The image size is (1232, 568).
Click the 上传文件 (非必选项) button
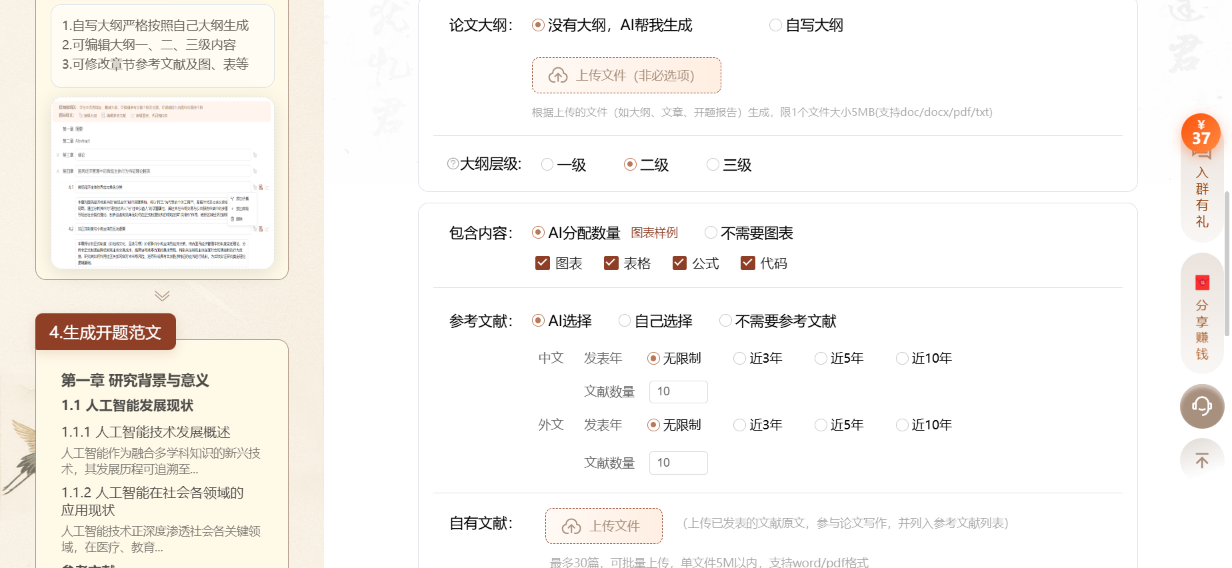627,75
